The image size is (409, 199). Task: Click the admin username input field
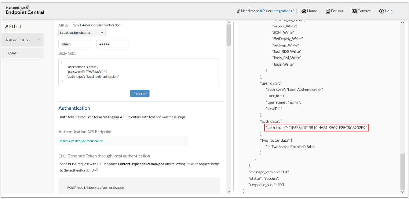coord(75,44)
